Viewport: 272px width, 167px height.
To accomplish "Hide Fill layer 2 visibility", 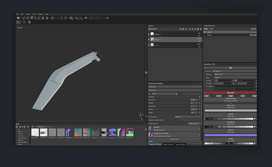I will [149, 34].
